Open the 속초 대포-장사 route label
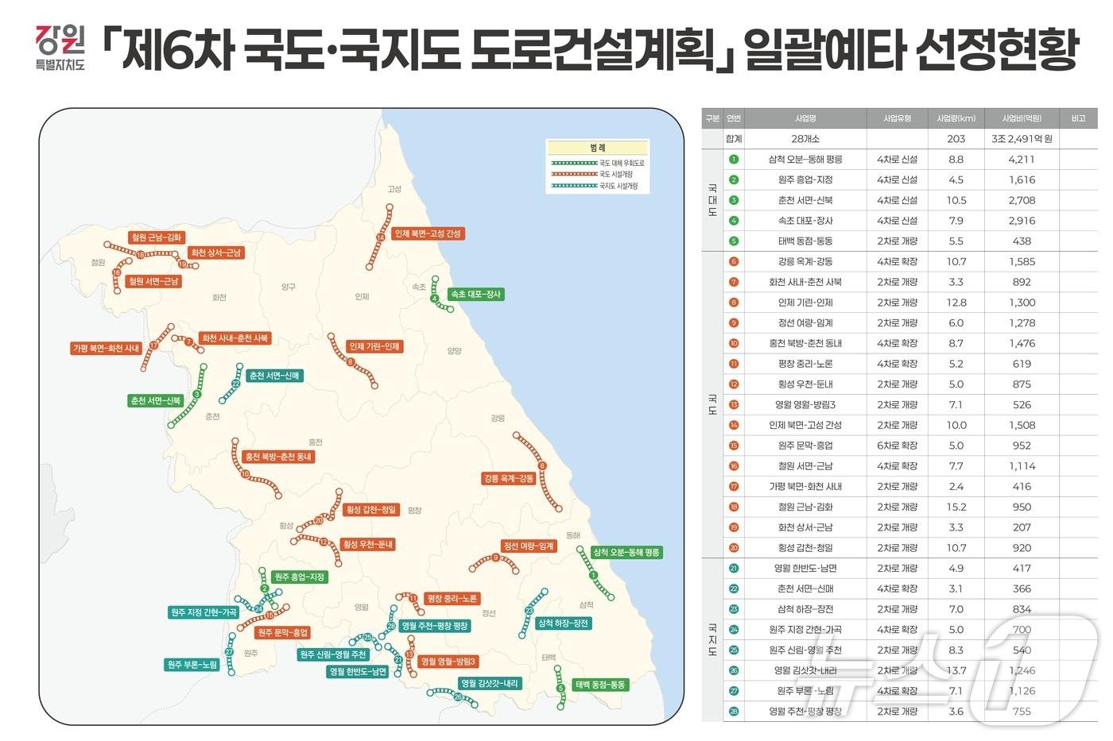 pyautogui.click(x=476, y=294)
